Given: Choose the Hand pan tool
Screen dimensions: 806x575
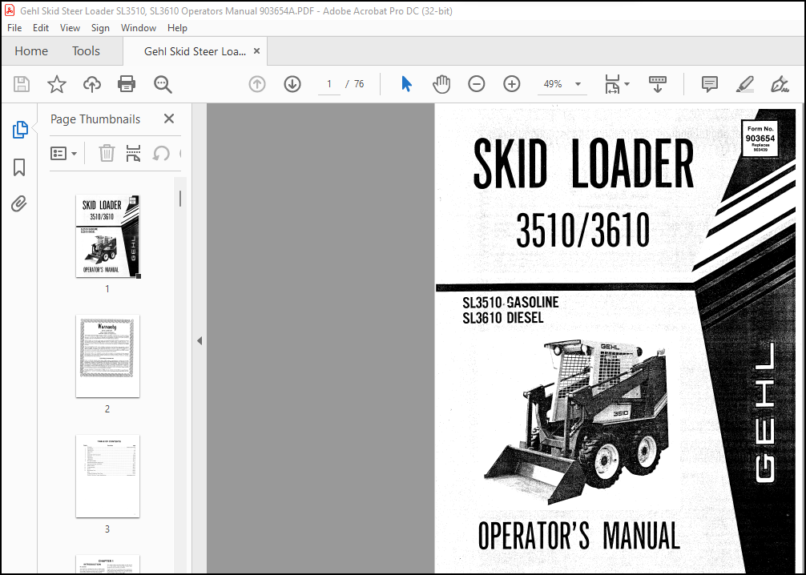Looking at the screenshot, I should (x=441, y=84).
